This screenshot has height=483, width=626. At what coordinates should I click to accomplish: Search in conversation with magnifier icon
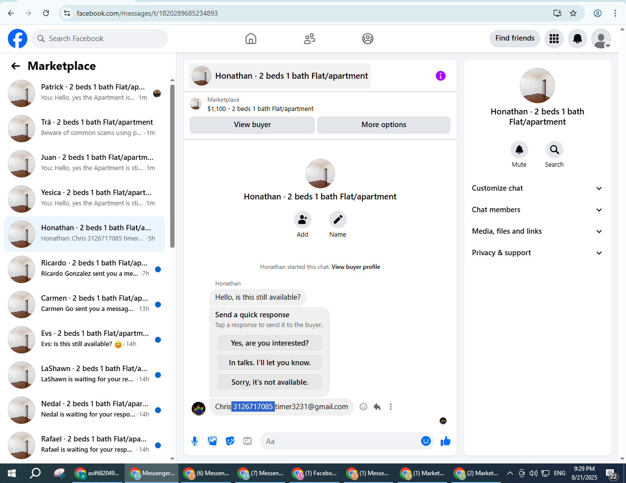555,150
